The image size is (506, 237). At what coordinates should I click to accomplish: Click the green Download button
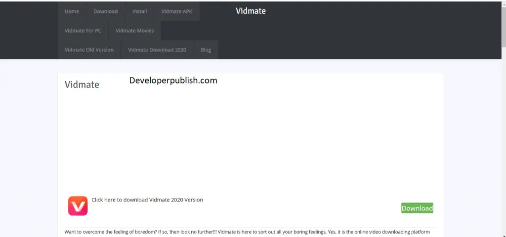pos(417,208)
